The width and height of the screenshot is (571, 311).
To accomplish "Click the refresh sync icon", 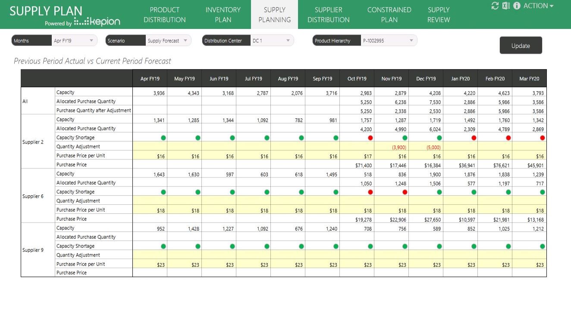I will tap(495, 6).
